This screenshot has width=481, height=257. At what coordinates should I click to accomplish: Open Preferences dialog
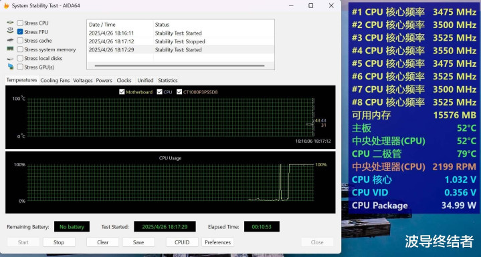point(218,242)
